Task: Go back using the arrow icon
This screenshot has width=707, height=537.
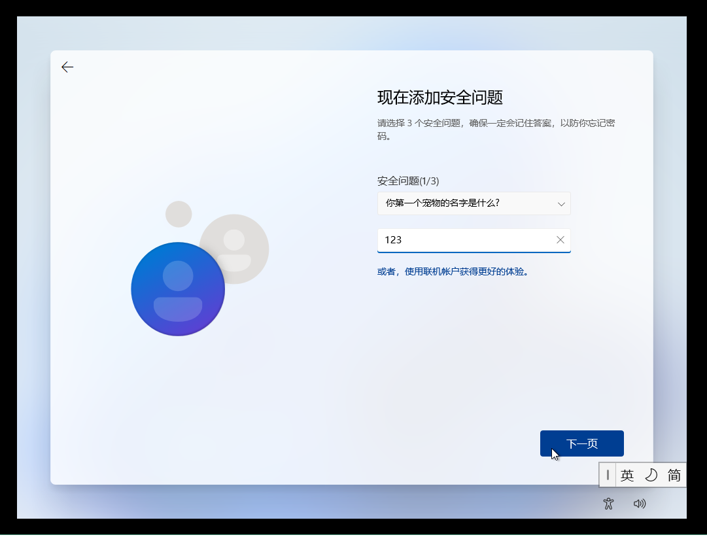Action: pos(67,67)
